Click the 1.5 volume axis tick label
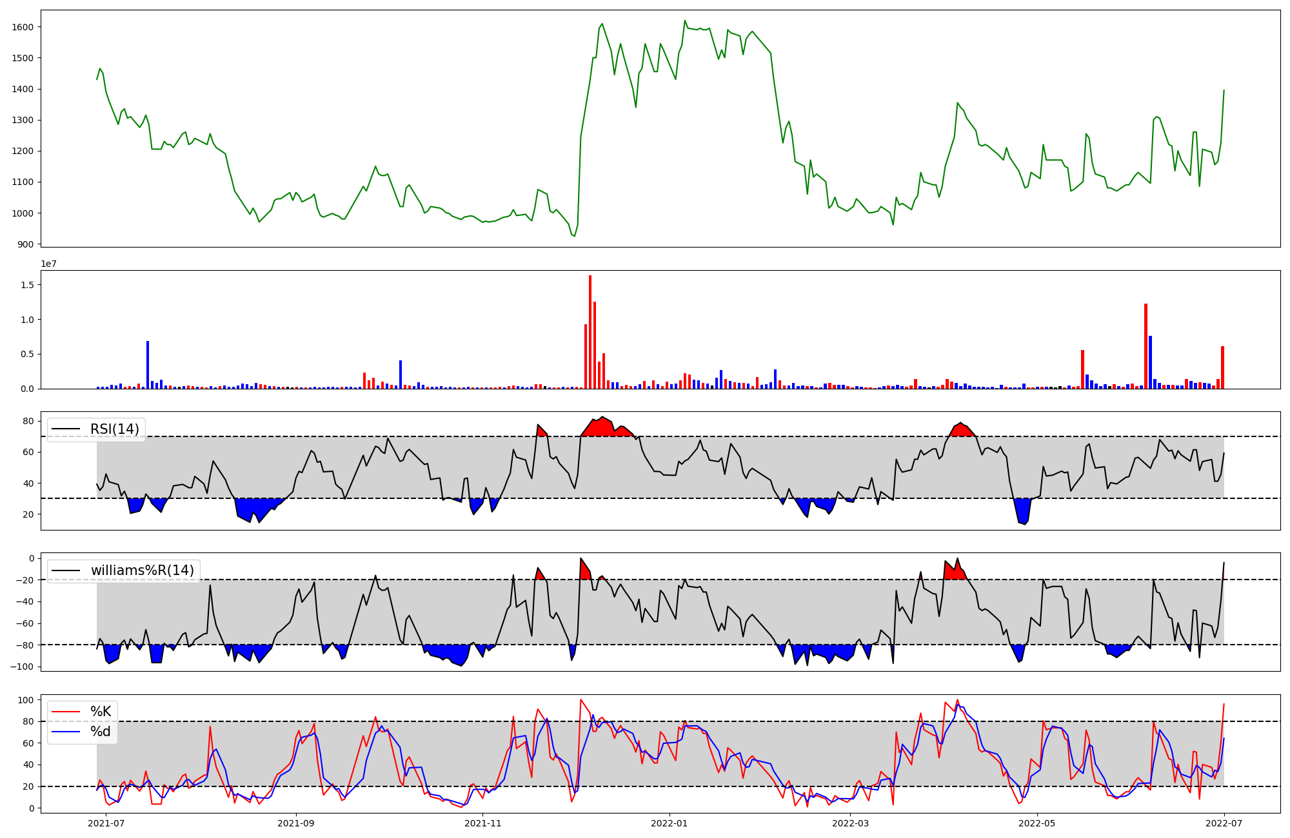The width and height of the screenshot is (1290, 838). pos(27,285)
